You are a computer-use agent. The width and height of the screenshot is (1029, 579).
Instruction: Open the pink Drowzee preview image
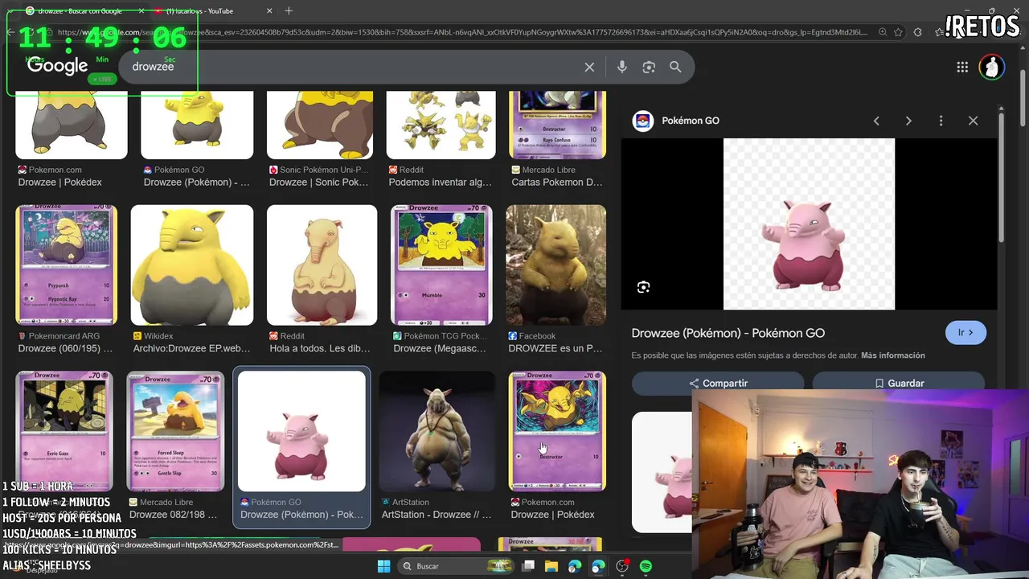click(x=809, y=224)
